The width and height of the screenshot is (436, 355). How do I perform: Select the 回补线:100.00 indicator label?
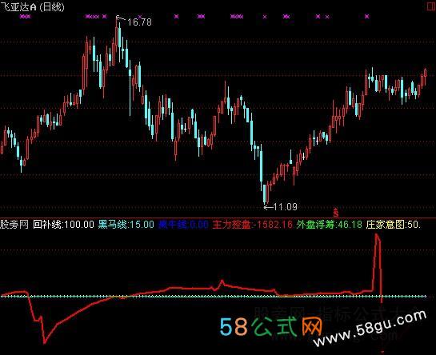coord(64,225)
